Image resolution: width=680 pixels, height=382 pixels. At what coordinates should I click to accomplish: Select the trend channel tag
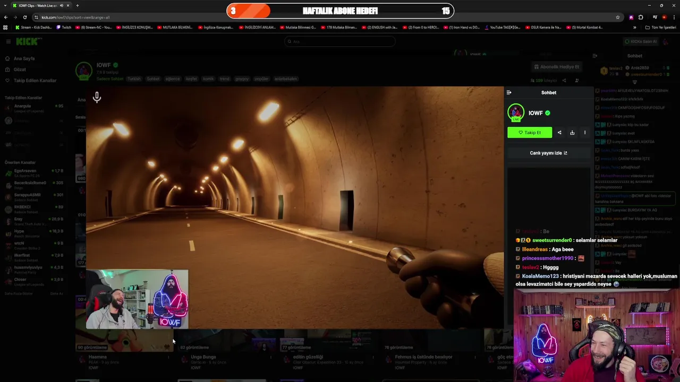pos(225,79)
